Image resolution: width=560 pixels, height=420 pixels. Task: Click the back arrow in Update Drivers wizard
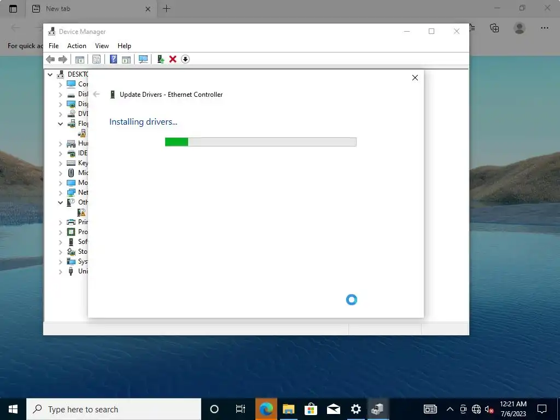click(96, 94)
